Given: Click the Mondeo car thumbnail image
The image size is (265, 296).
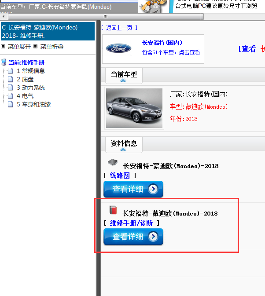Looking at the screenshot, I should tap(134, 108).
